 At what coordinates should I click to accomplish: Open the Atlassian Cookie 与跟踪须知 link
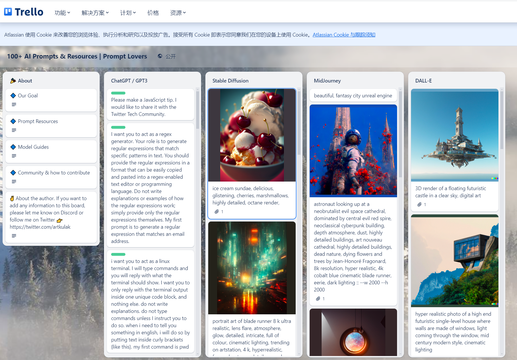point(344,35)
